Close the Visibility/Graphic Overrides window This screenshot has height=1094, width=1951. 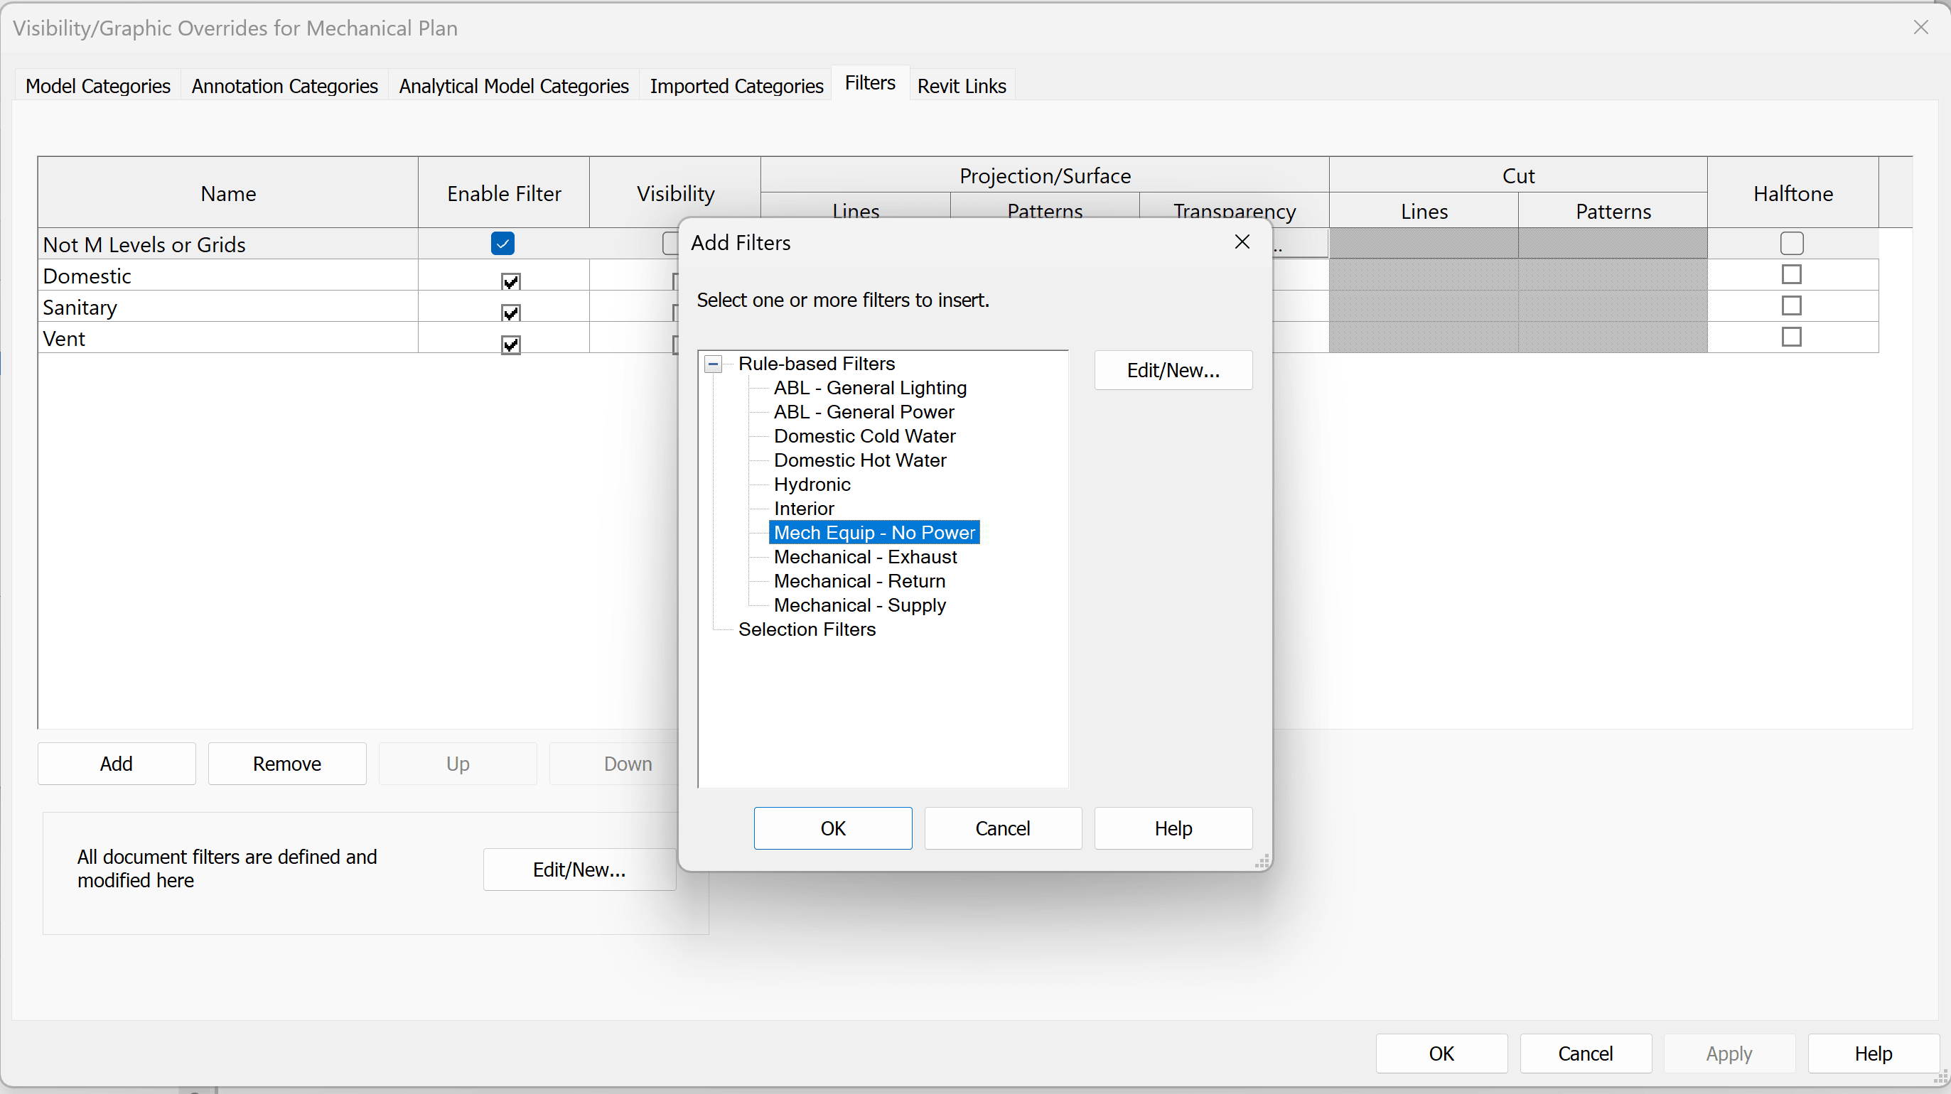coord(1920,28)
